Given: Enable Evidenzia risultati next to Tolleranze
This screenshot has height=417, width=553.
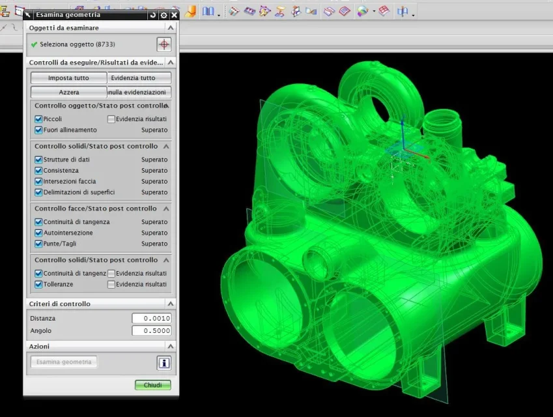Looking at the screenshot, I should point(111,284).
